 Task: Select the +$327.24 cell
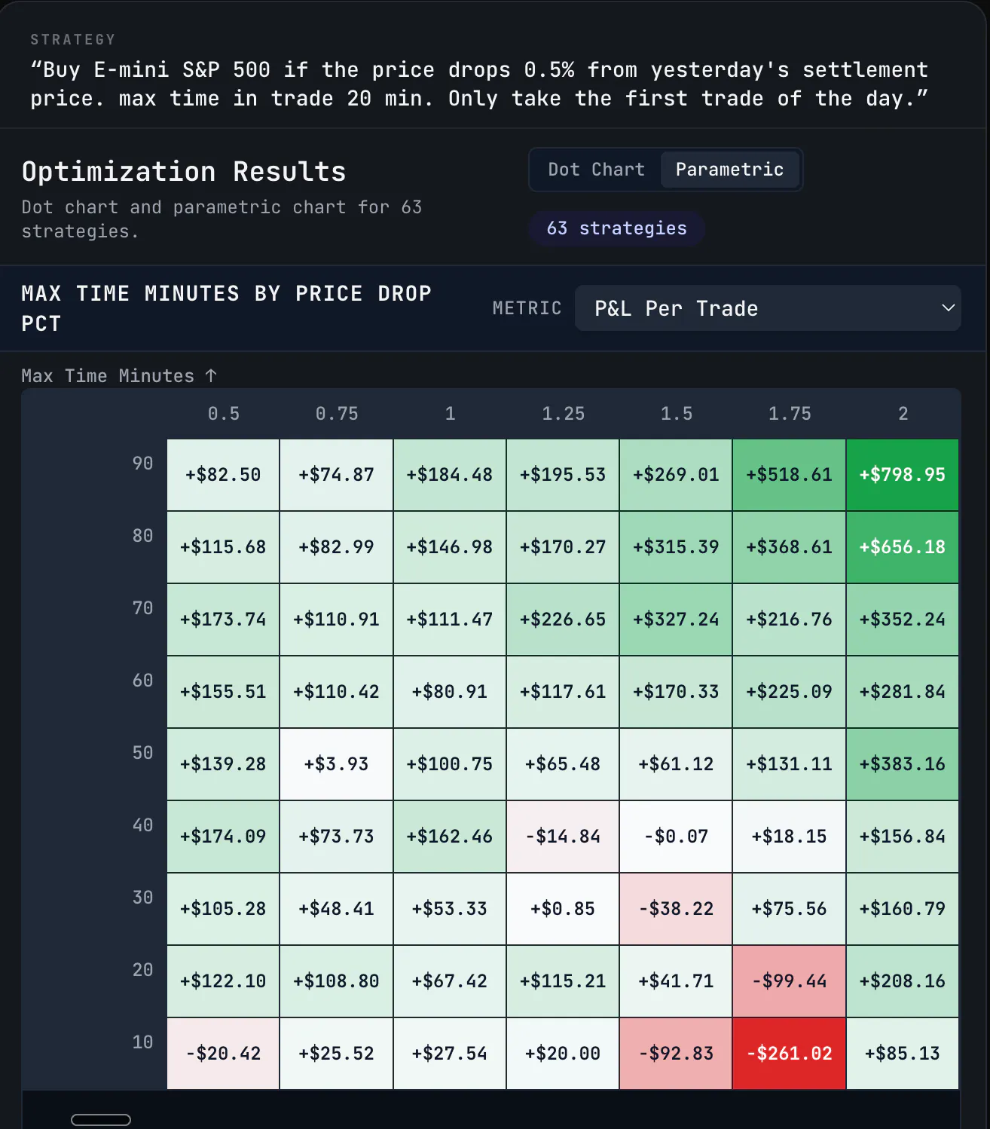(x=676, y=620)
